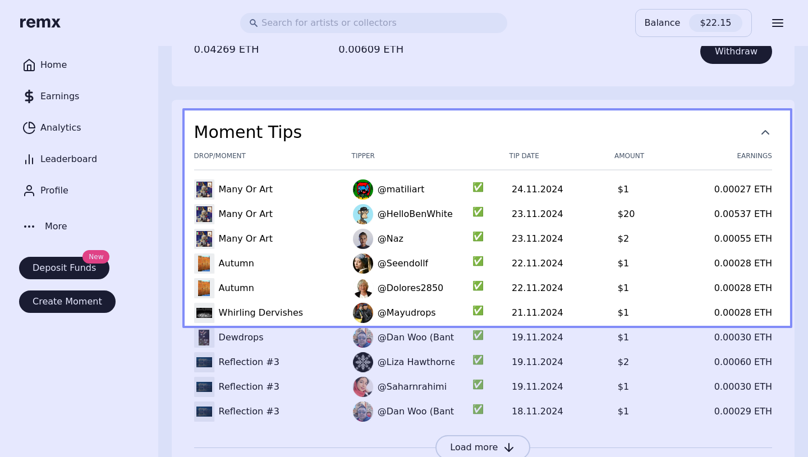Go to Leaderboard page
The width and height of the screenshot is (808, 457).
pos(68,159)
